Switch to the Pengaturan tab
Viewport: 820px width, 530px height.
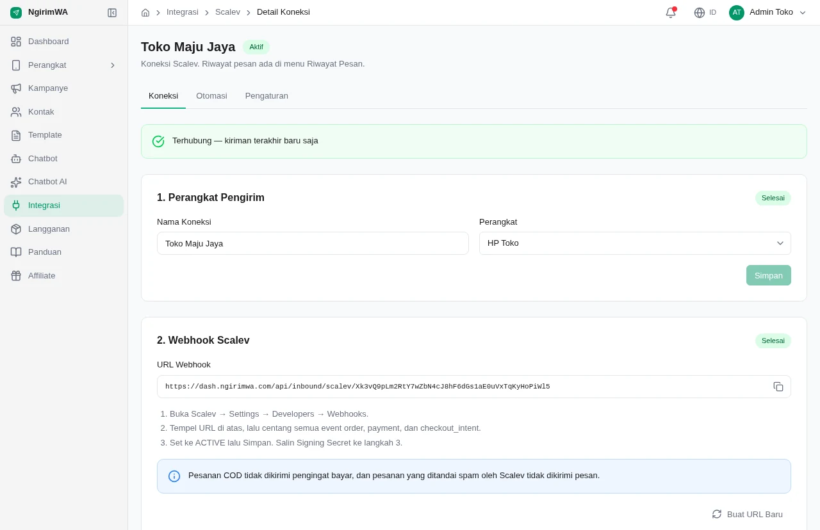click(x=266, y=96)
